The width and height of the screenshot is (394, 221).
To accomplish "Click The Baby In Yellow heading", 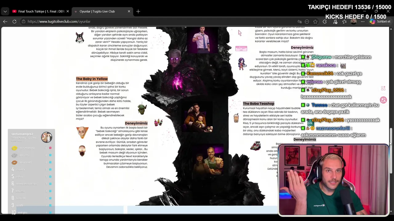I will point(92,79).
